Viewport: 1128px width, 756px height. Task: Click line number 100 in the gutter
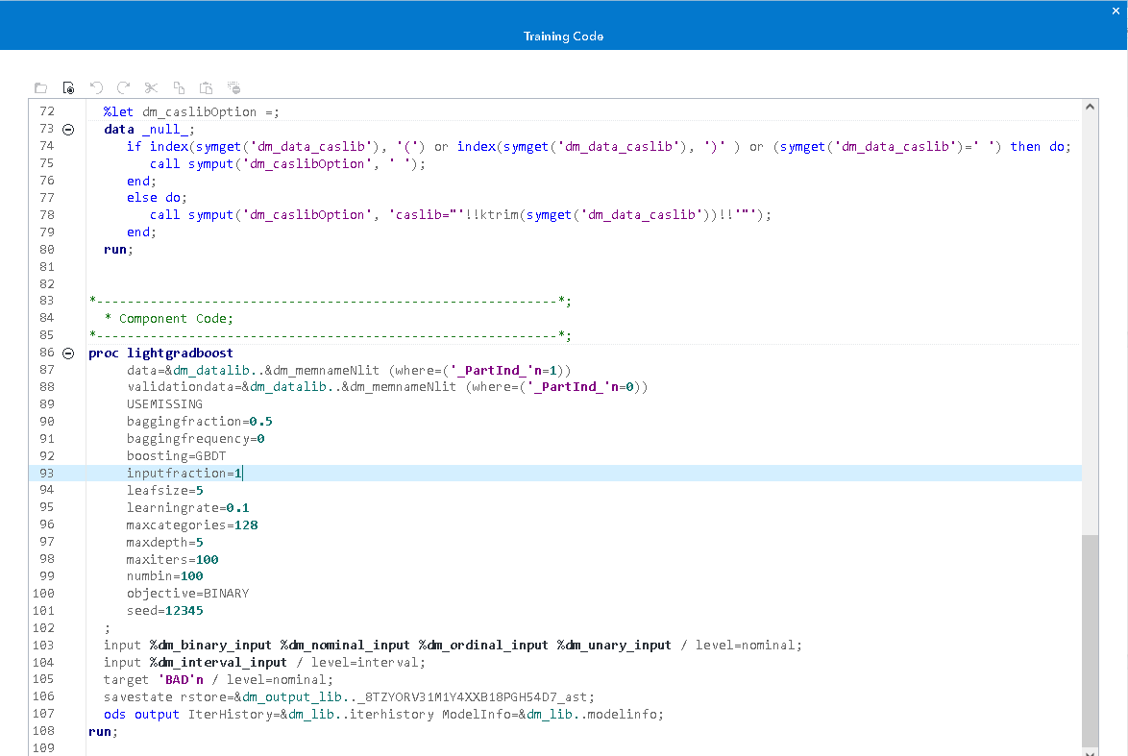(x=43, y=594)
